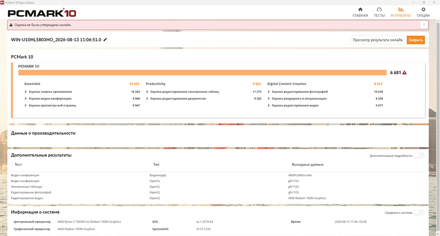
Task: Click the orange PCMARK 10 score bar
Action: click(x=202, y=73)
